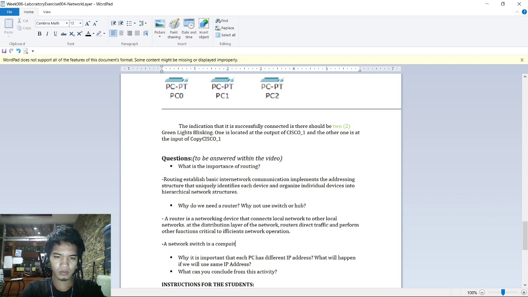
Task: Switch to the View ribbon tab
Action: [47, 12]
